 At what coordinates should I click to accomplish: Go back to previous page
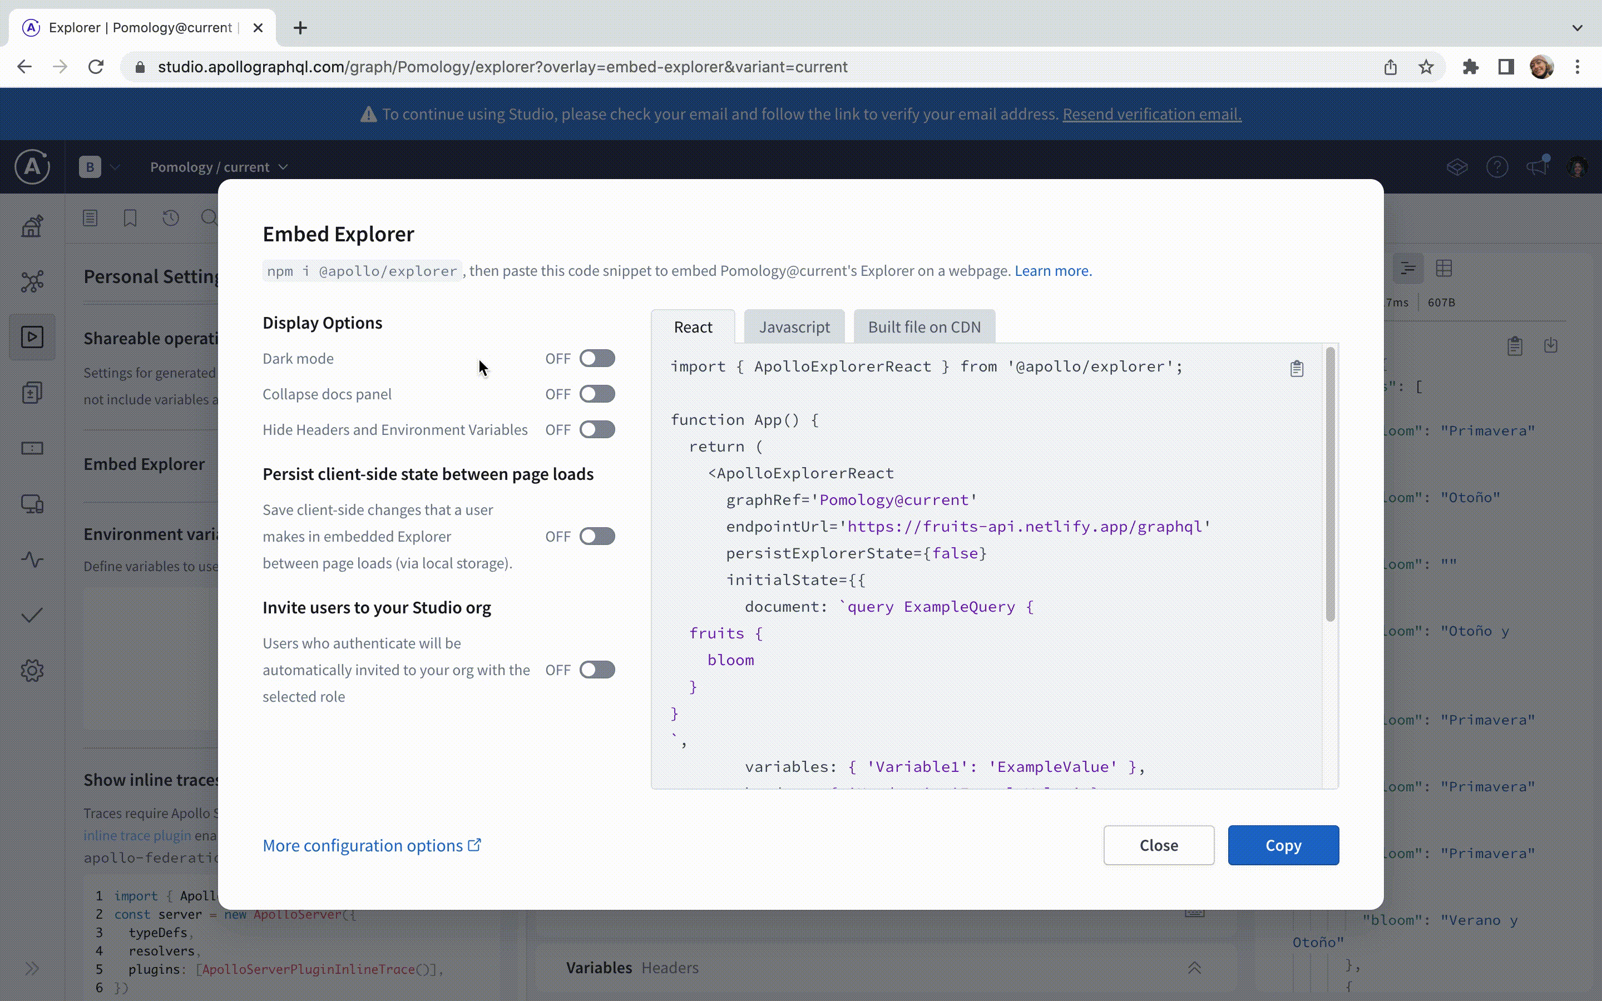coord(24,67)
